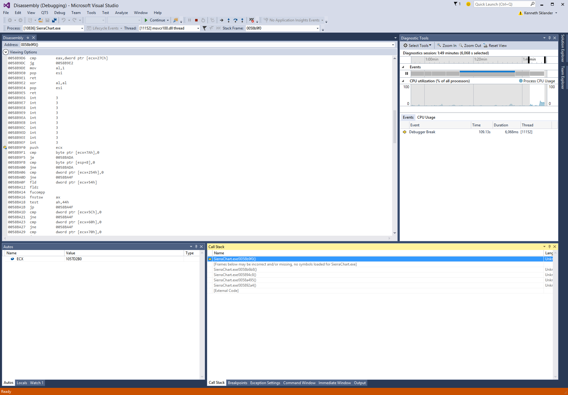
Task: Click the Save All icon
Action: (54, 20)
